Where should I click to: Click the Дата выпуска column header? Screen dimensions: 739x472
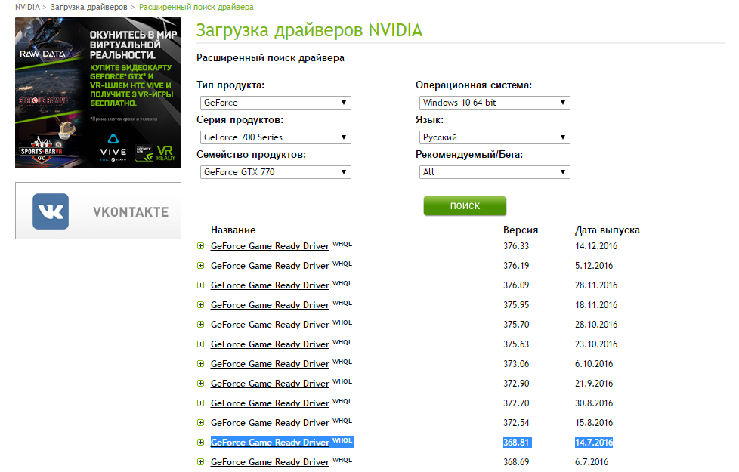(608, 230)
